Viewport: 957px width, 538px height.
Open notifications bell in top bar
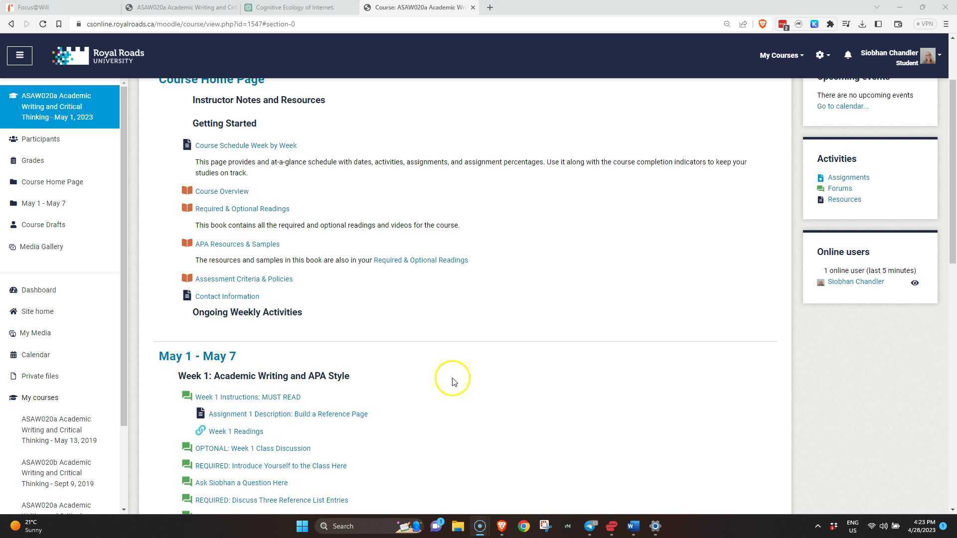point(848,55)
